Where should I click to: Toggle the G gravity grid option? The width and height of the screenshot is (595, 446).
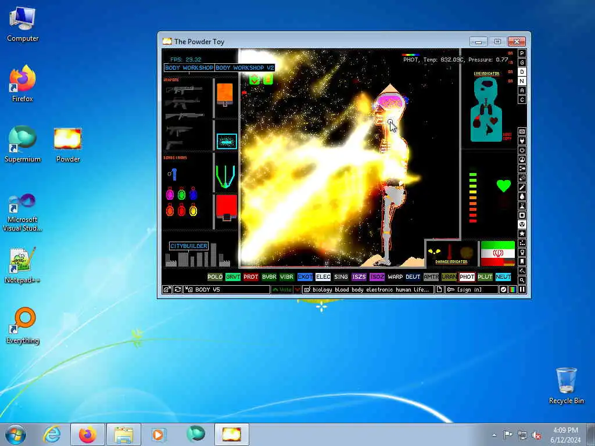tap(522, 63)
